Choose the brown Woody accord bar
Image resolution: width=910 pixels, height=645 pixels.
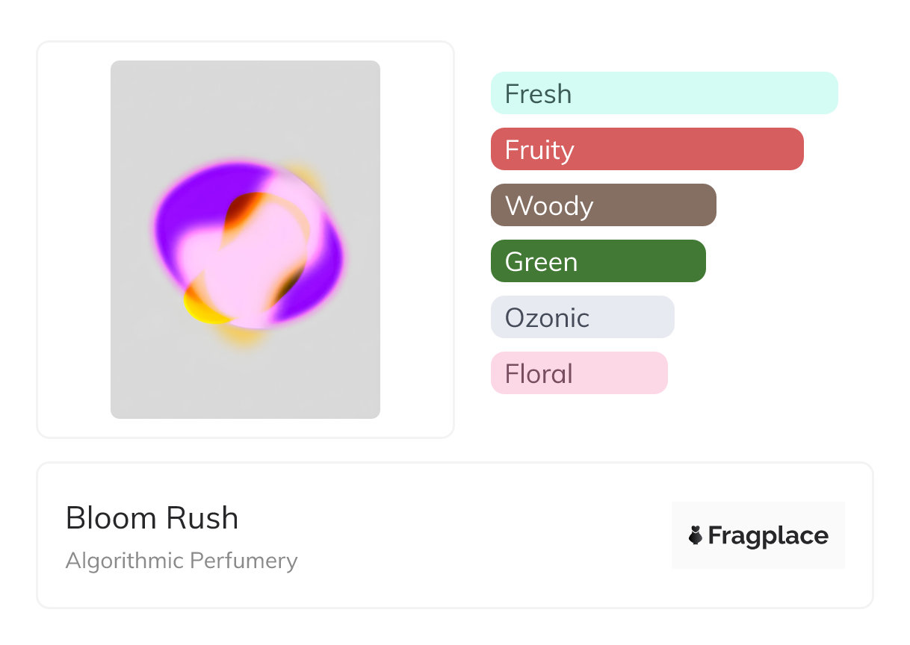point(603,205)
